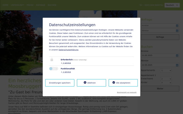The height and width of the screenshot is (114, 183).
Task: Open calendar icon in Anfrage Anreise field
Action: [177, 26]
